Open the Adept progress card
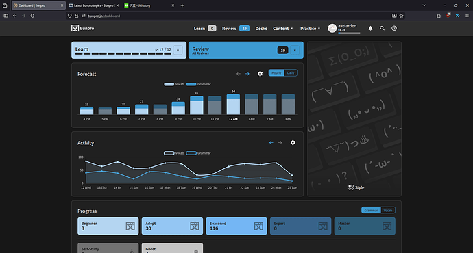 (172, 226)
